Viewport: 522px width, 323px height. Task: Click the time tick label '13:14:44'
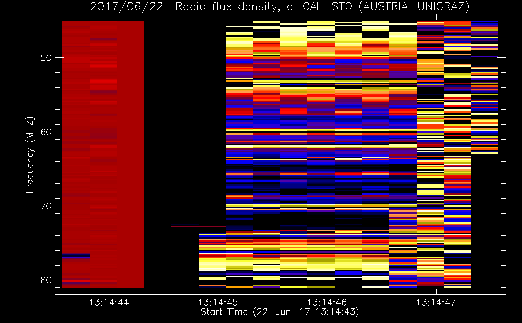pos(109,303)
